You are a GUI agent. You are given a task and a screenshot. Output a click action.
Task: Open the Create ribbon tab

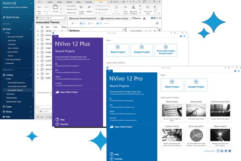tap(59, 2)
